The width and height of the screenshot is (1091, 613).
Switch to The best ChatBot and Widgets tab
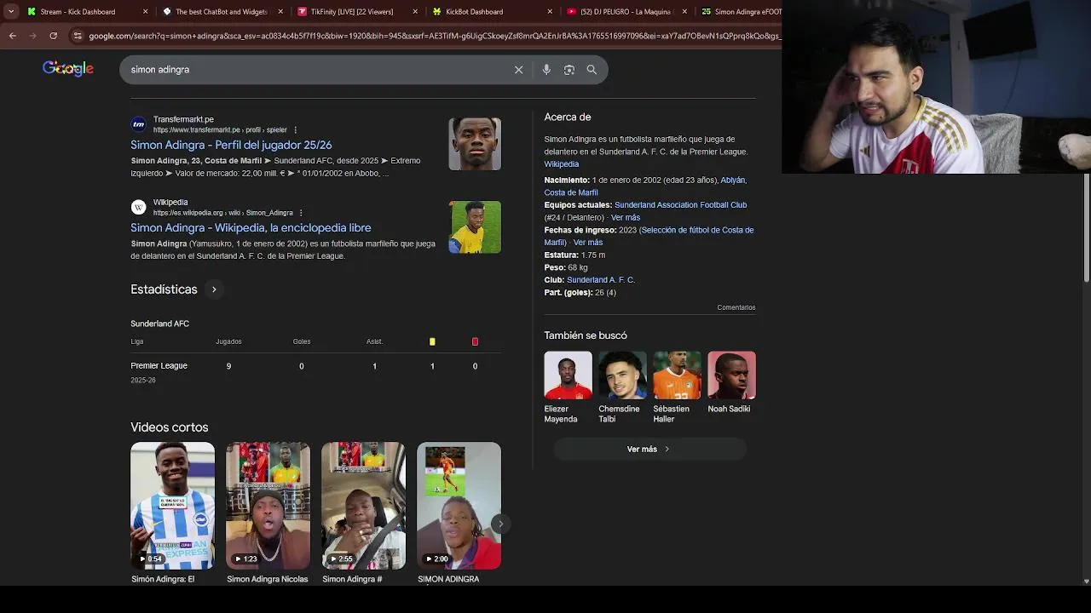(221, 12)
